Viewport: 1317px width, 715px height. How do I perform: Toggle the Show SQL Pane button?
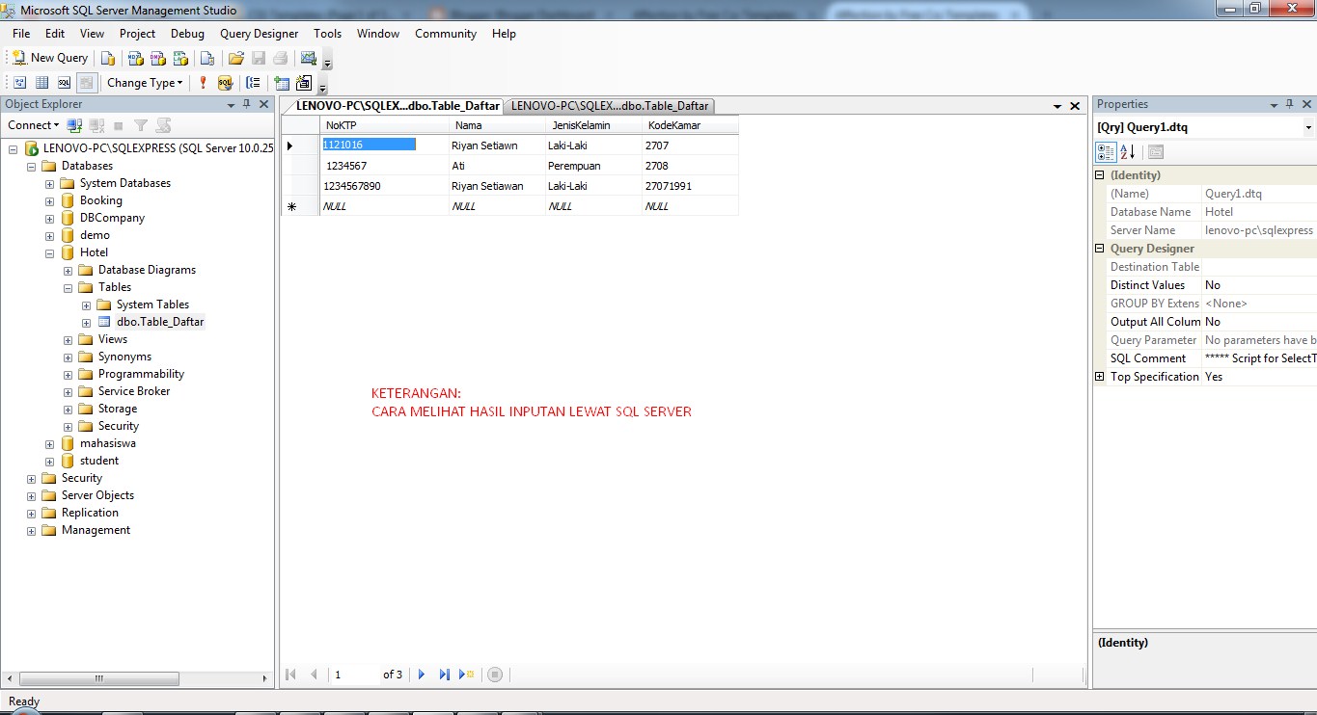tap(64, 82)
